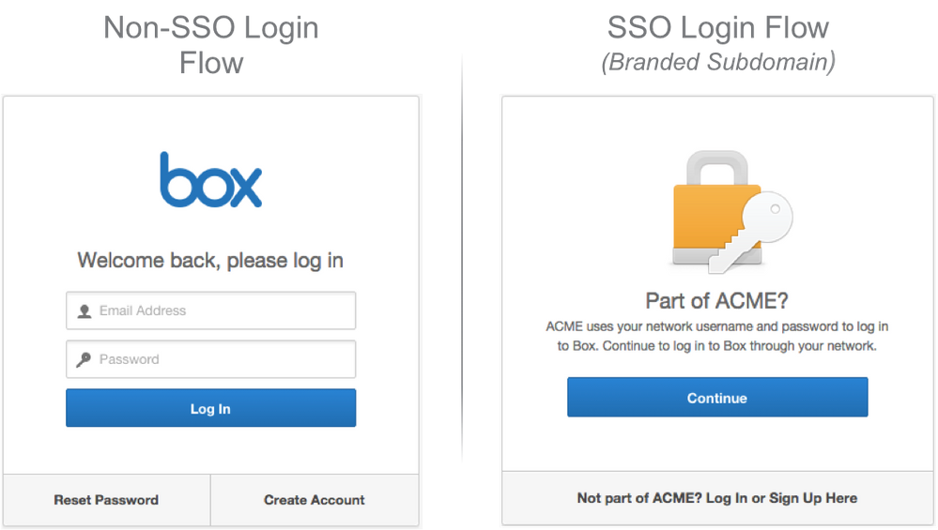Screen dimensions: 938x530
Task: Click the Box logo
Action: click(x=210, y=180)
